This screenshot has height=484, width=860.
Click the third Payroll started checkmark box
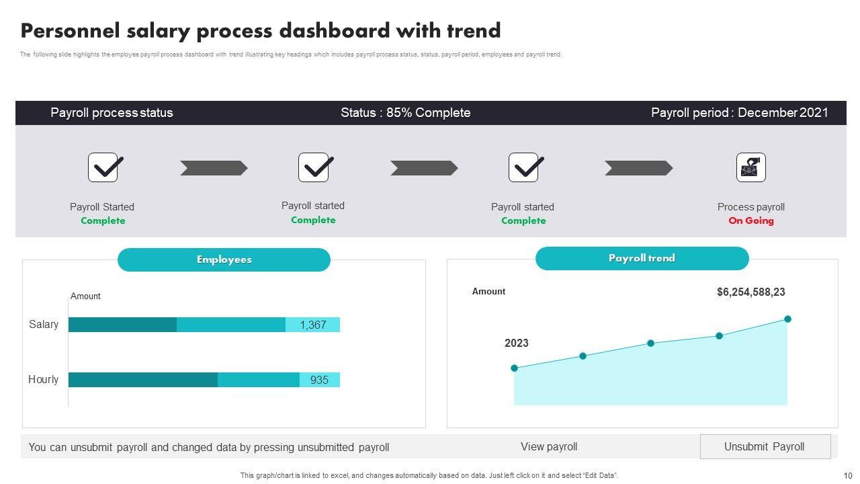click(x=523, y=167)
